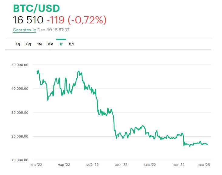The width and height of the screenshot is (222, 175).
Task: Click the сен '22 x-axis label
Action: pyautogui.click(x=149, y=165)
